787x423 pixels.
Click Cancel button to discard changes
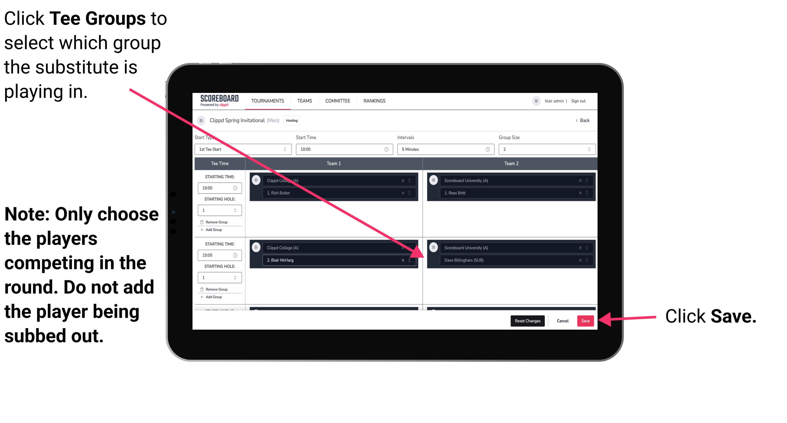tap(562, 320)
